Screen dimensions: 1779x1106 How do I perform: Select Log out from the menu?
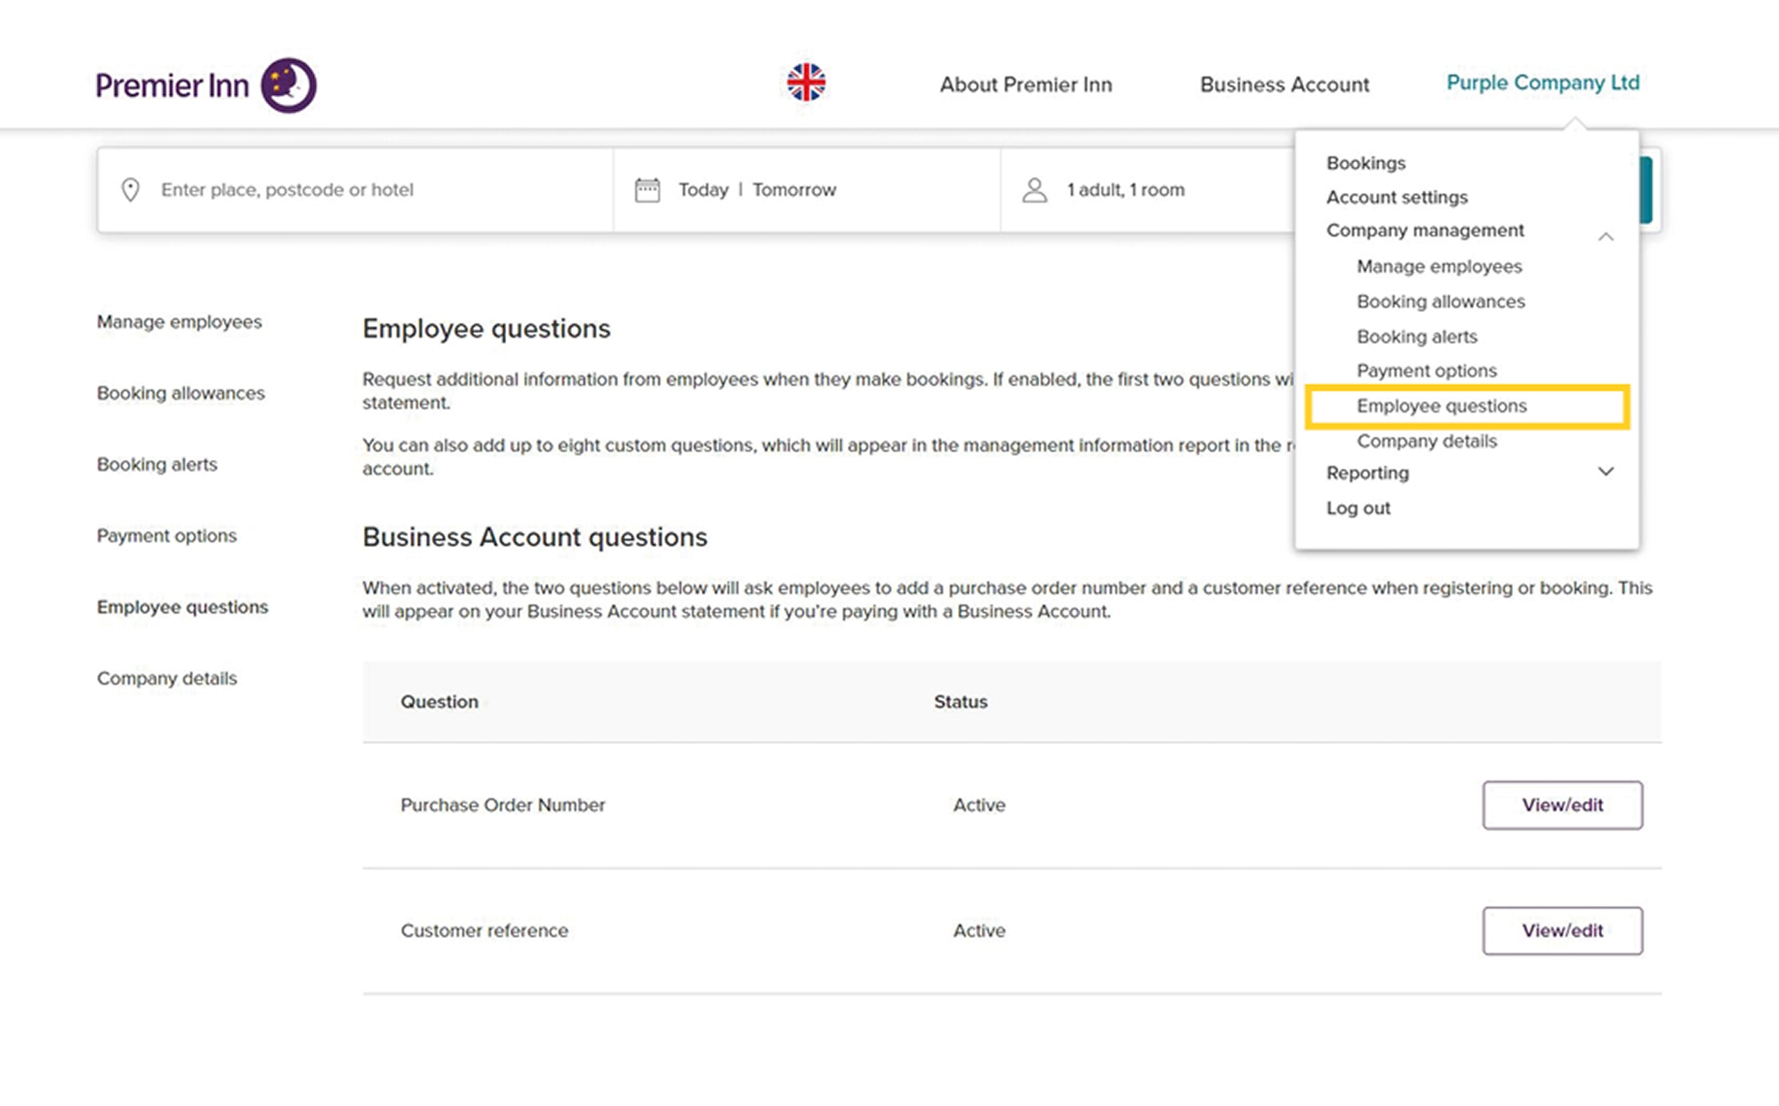tap(1357, 509)
